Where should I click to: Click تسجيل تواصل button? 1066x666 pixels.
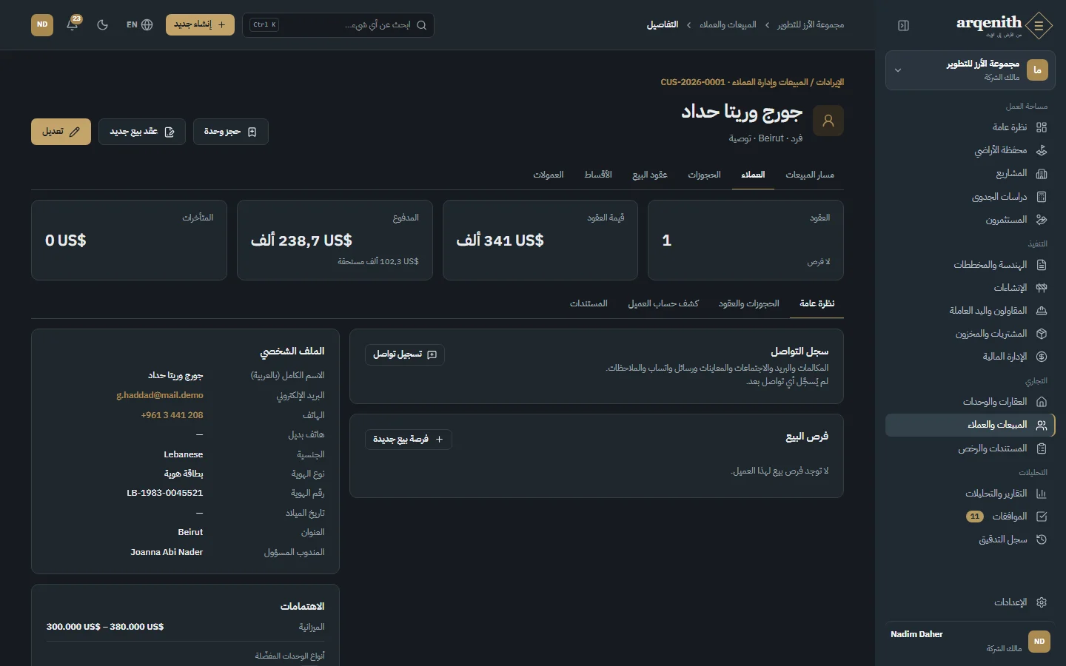[405, 354]
